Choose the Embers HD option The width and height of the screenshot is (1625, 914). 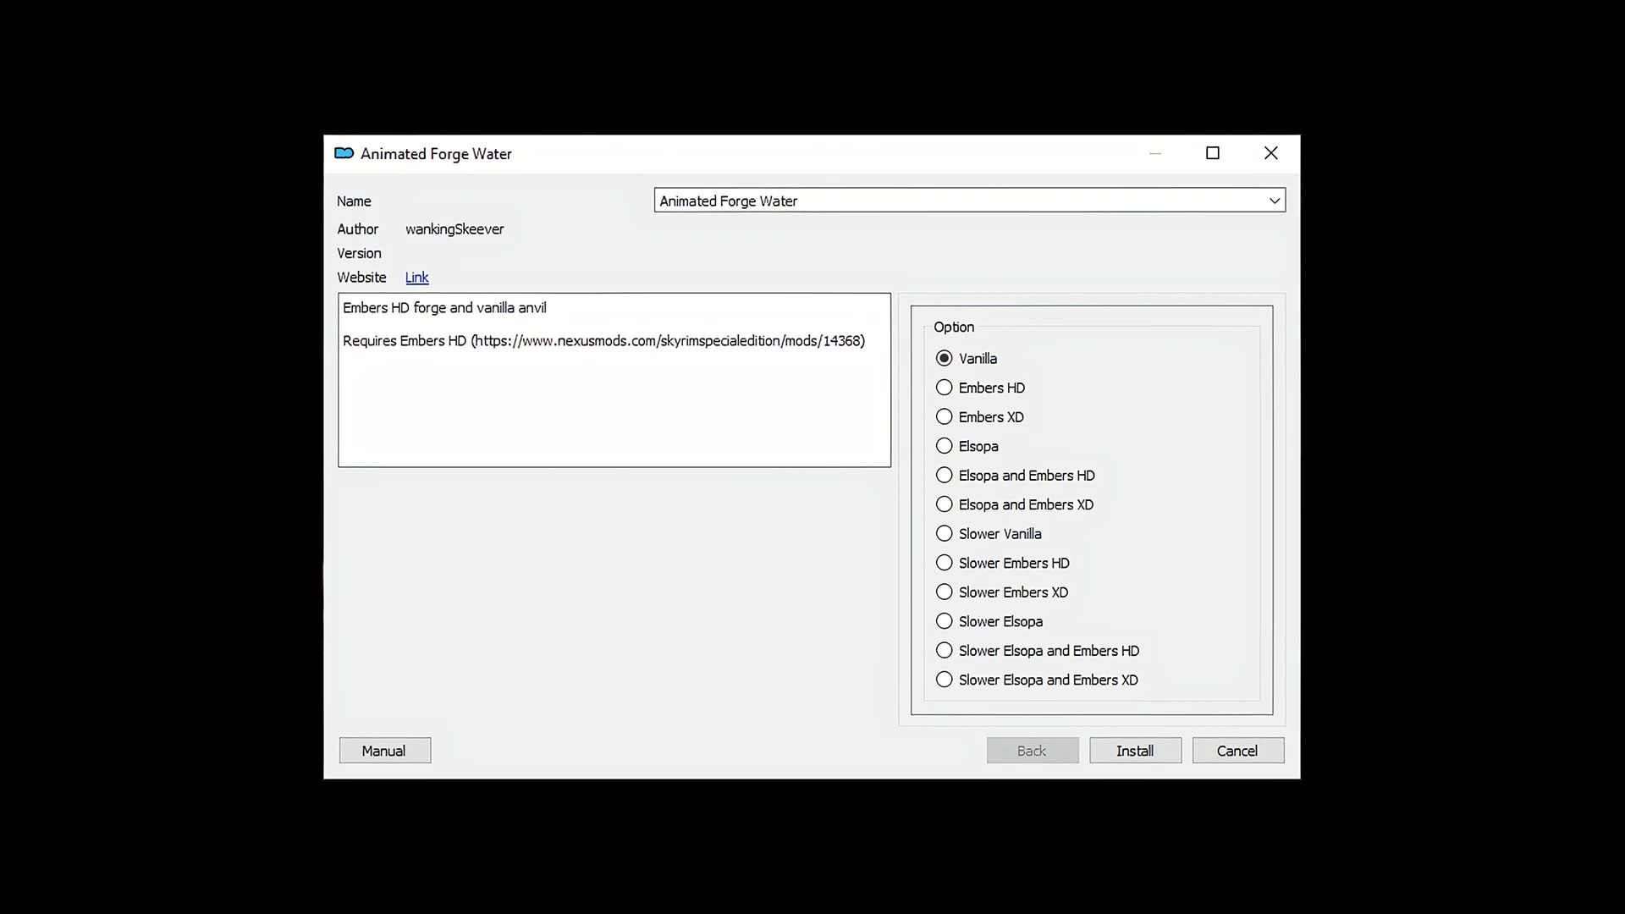tap(944, 388)
